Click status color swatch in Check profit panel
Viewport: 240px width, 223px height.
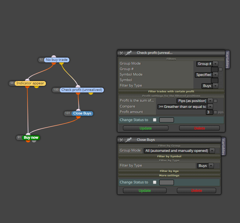click(167, 120)
